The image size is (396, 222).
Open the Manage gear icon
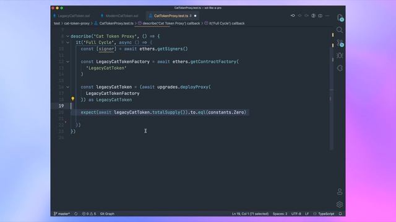click(x=340, y=204)
